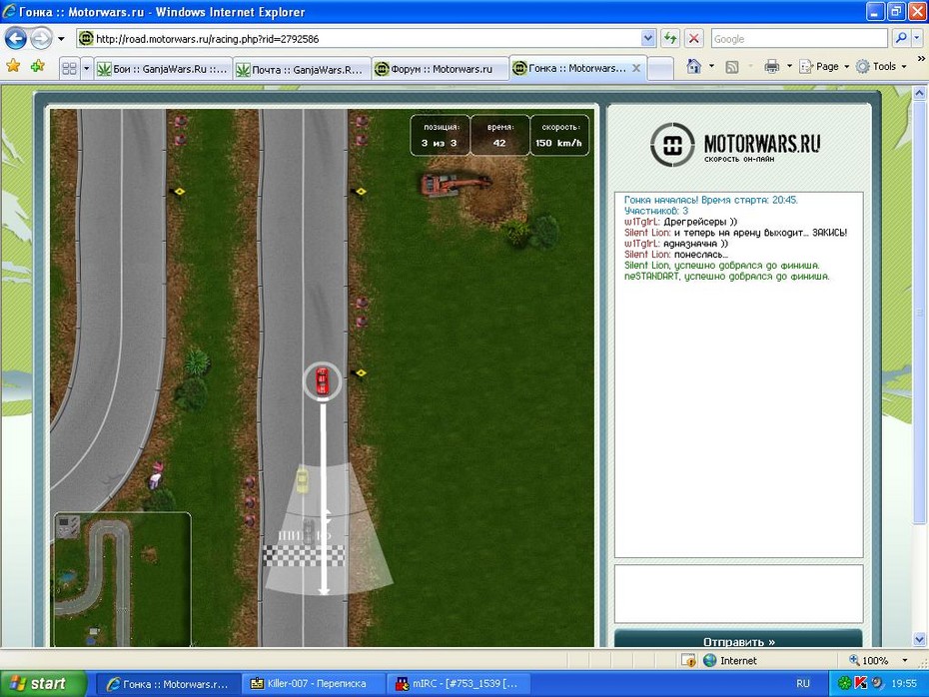This screenshot has height=697, width=929.
Task: Switch to the Форум :: Motorwars.ru tab
Action: click(438, 69)
